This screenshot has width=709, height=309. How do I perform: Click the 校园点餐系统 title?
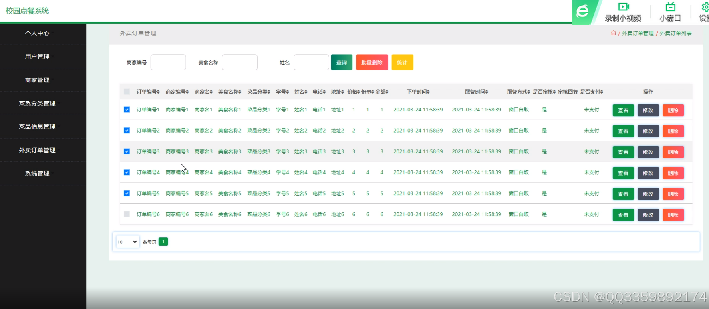27,11
